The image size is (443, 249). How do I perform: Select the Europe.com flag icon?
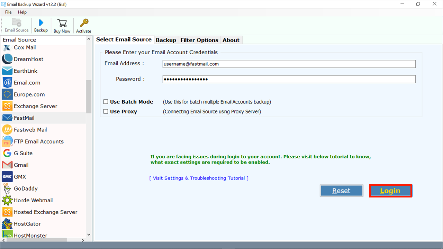[x=7, y=94]
